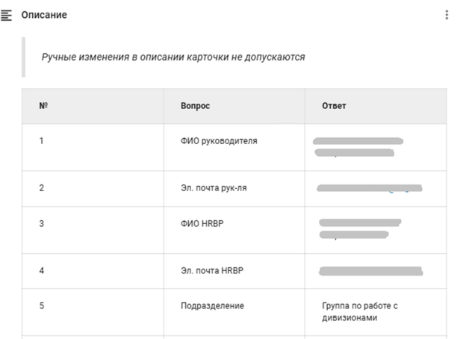Viewport: 463px width, 339px height.
Task: Click row number 3 cell
Action: (x=93, y=230)
